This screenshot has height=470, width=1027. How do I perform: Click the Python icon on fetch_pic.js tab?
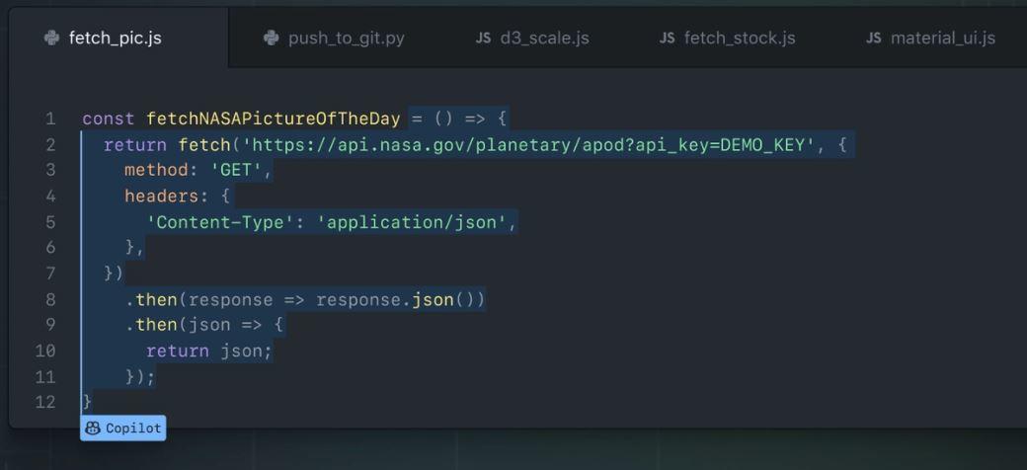pos(51,38)
